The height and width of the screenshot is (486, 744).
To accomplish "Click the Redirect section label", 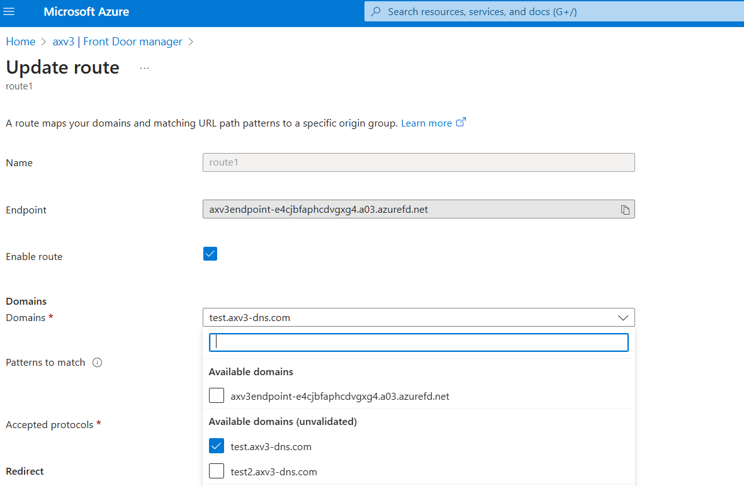I will (x=25, y=472).
